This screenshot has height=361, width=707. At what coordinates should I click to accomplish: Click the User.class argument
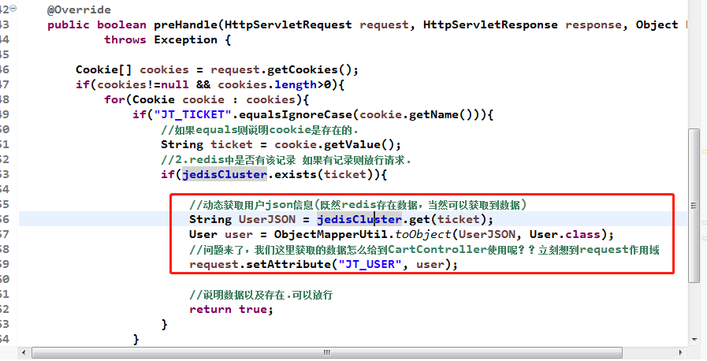pos(564,234)
